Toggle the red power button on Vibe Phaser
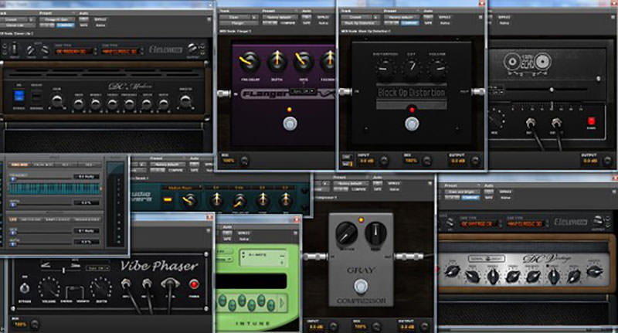The image size is (618, 333). click(194, 284)
